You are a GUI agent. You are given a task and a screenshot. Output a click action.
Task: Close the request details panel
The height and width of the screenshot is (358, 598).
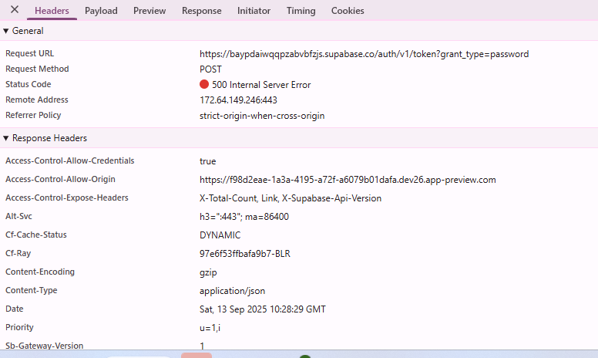pyautogui.click(x=15, y=9)
